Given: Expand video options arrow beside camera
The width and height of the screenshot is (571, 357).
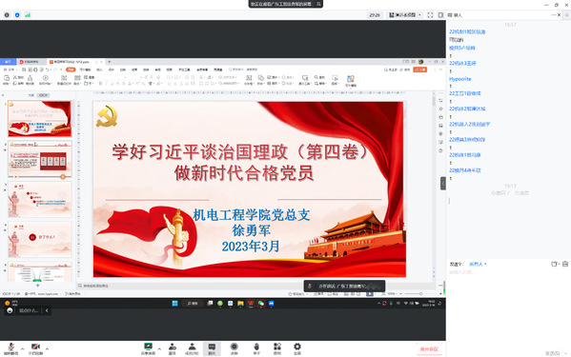Looking at the screenshot, I should click(47, 349).
